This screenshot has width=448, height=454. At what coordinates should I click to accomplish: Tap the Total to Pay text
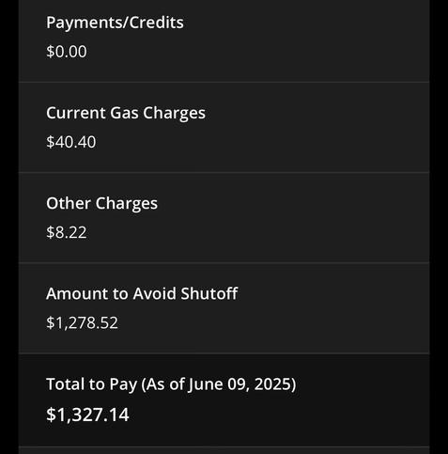coord(92,384)
